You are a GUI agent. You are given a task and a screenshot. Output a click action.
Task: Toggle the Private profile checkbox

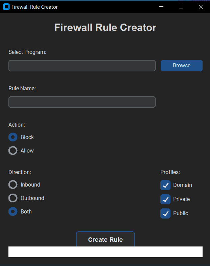(165, 199)
